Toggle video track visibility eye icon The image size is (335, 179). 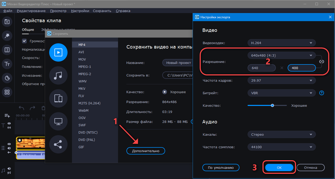(x=9, y=144)
